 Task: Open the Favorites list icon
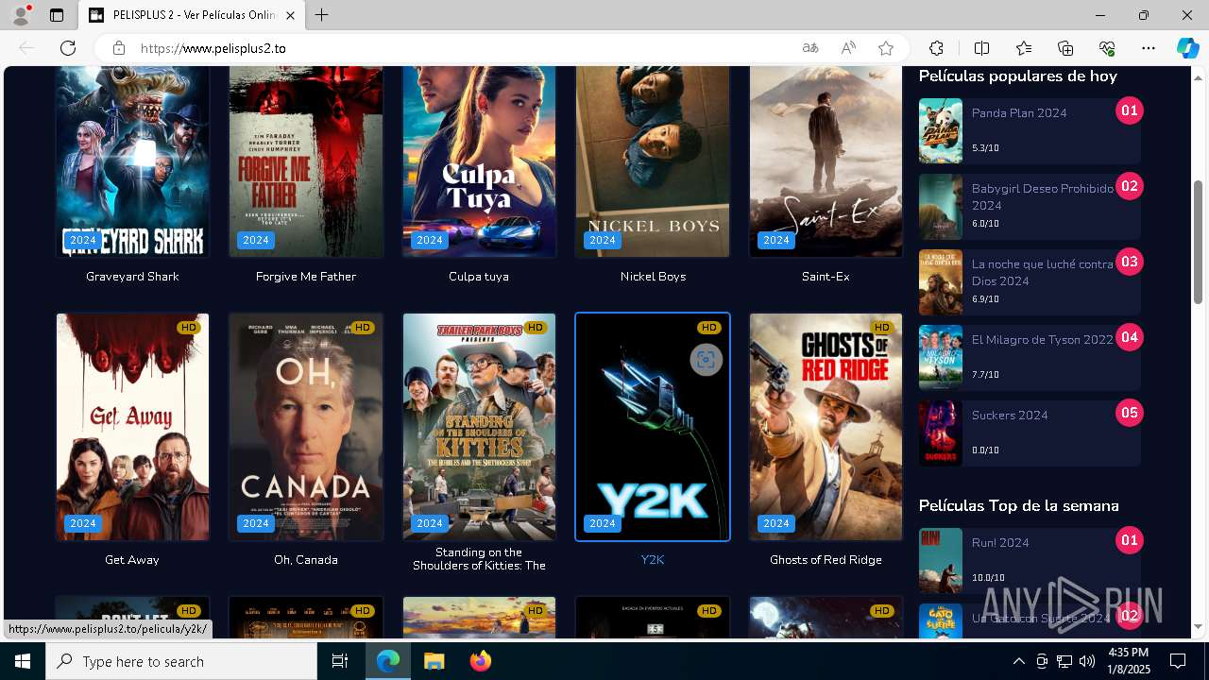[x=1024, y=48]
